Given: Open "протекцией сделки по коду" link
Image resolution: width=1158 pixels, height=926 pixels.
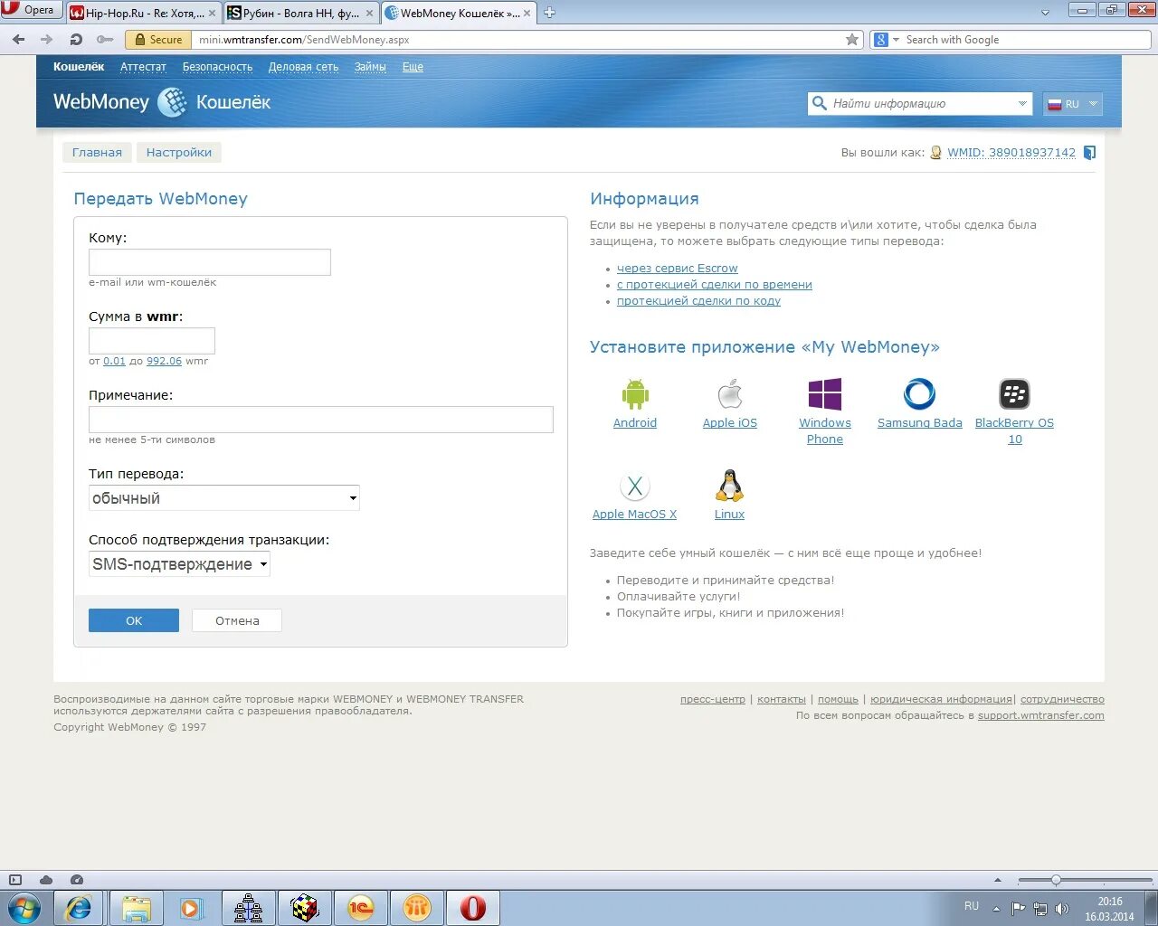Looking at the screenshot, I should pyautogui.click(x=698, y=301).
